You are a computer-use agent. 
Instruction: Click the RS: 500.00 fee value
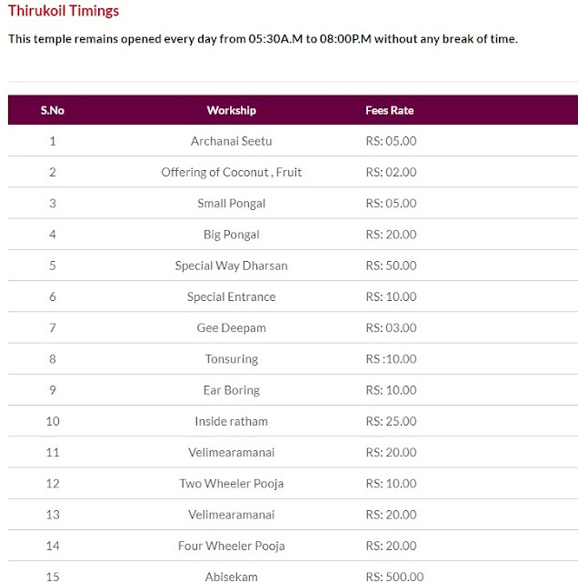[x=394, y=577]
